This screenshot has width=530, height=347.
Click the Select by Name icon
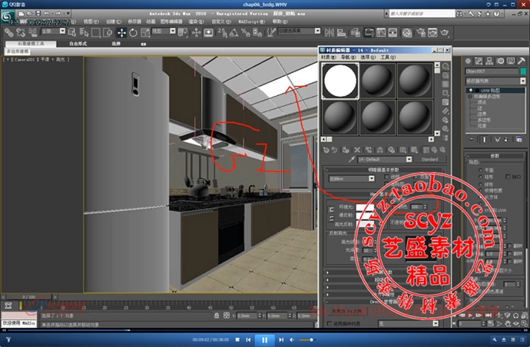coord(84,32)
